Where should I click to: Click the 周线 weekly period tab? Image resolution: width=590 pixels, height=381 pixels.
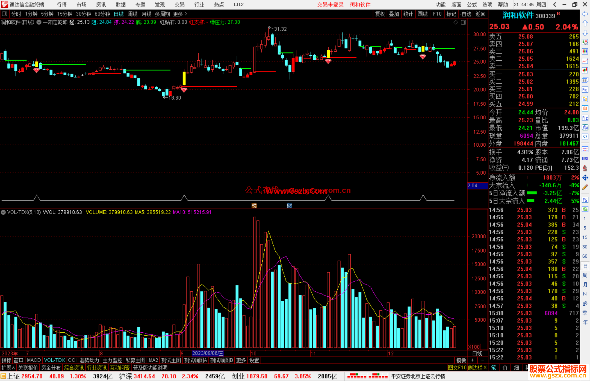pyautogui.click(x=133, y=14)
